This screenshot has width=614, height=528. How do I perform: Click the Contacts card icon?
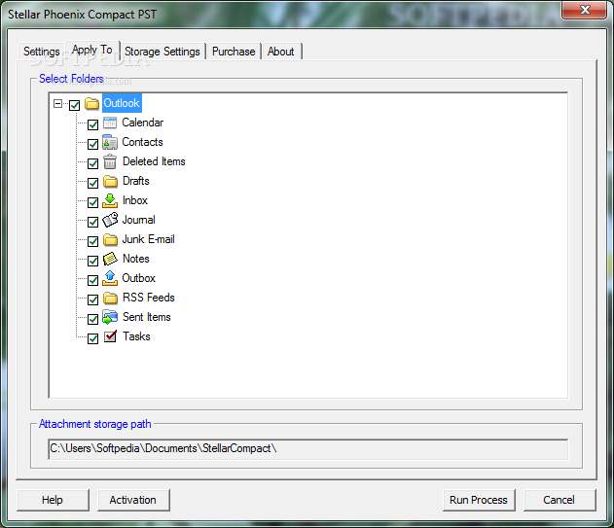110,142
